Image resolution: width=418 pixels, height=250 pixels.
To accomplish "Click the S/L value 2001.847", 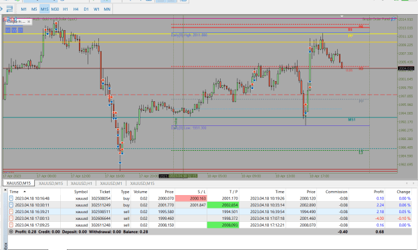I will tap(198, 205).
